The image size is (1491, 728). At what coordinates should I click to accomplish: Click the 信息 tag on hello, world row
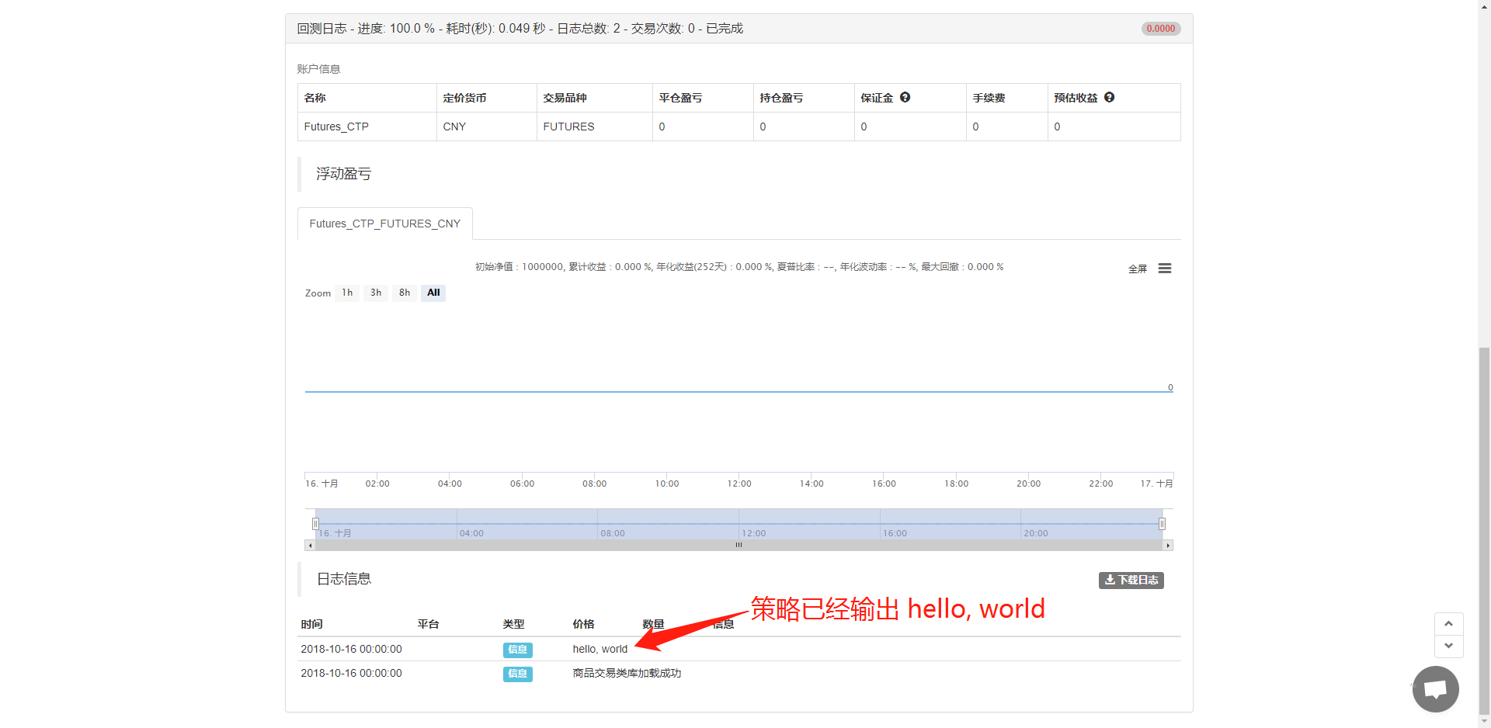[x=517, y=650]
